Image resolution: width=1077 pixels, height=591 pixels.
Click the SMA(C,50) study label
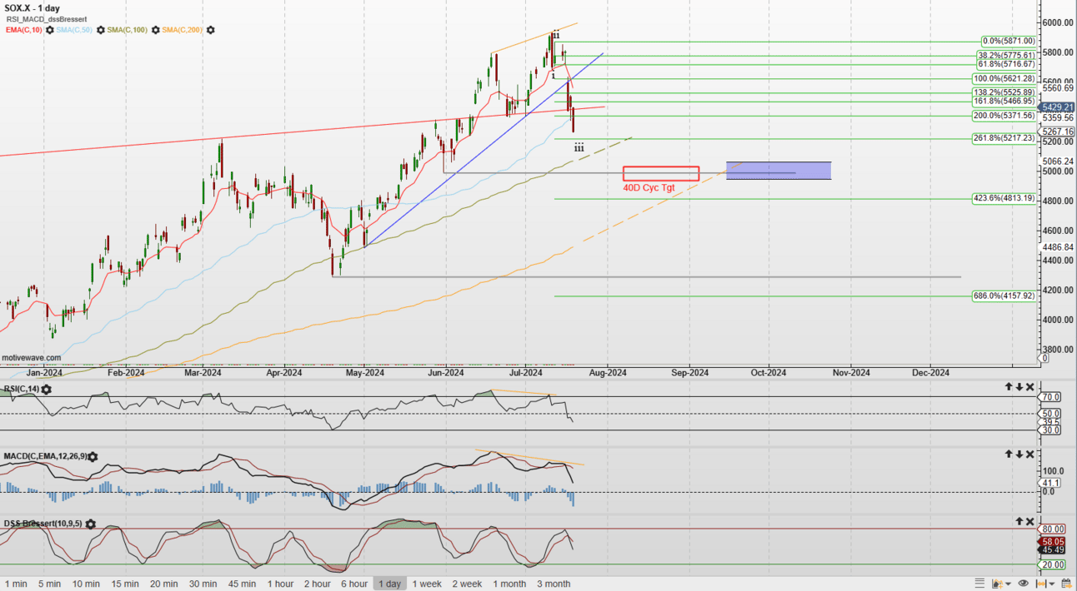[75, 30]
